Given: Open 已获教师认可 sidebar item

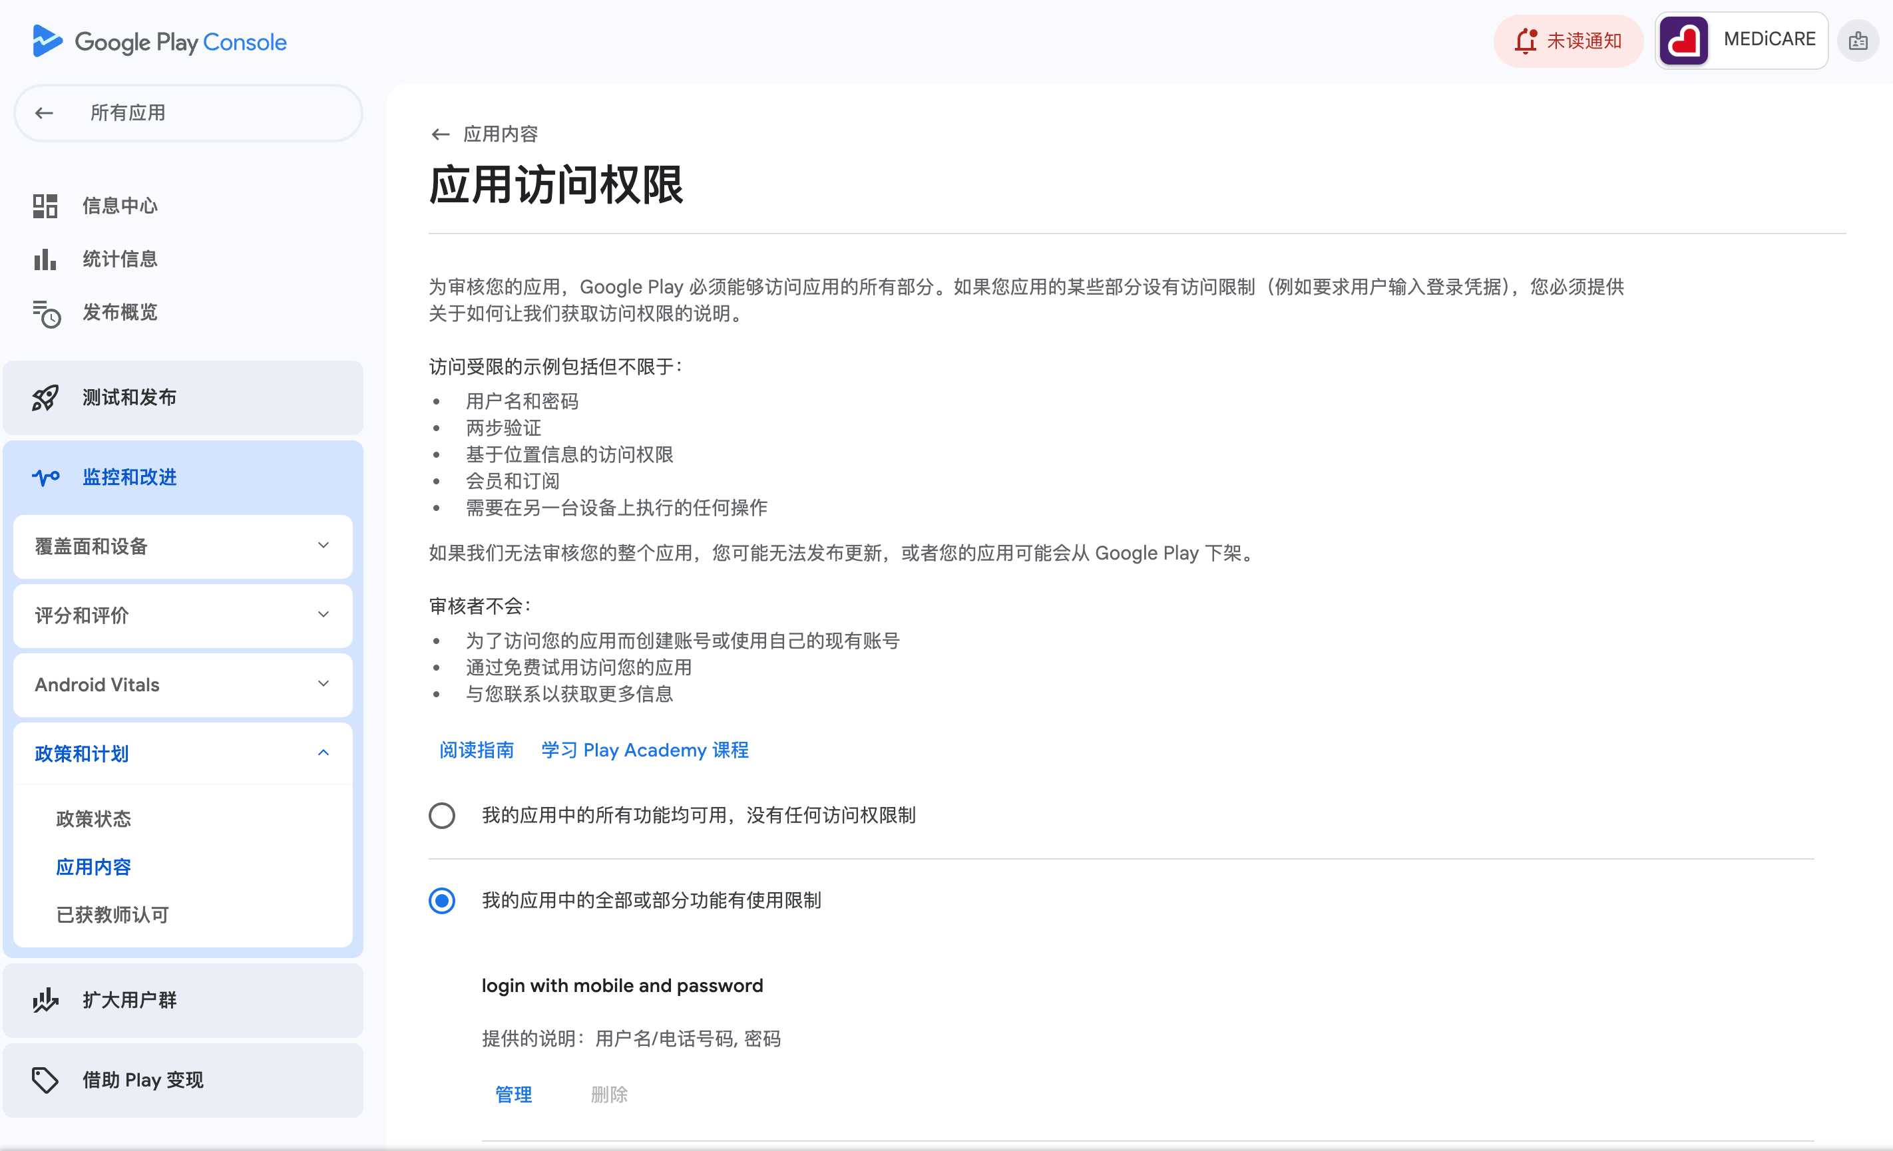Looking at the screenshot, I should click(x=112, y=915).
